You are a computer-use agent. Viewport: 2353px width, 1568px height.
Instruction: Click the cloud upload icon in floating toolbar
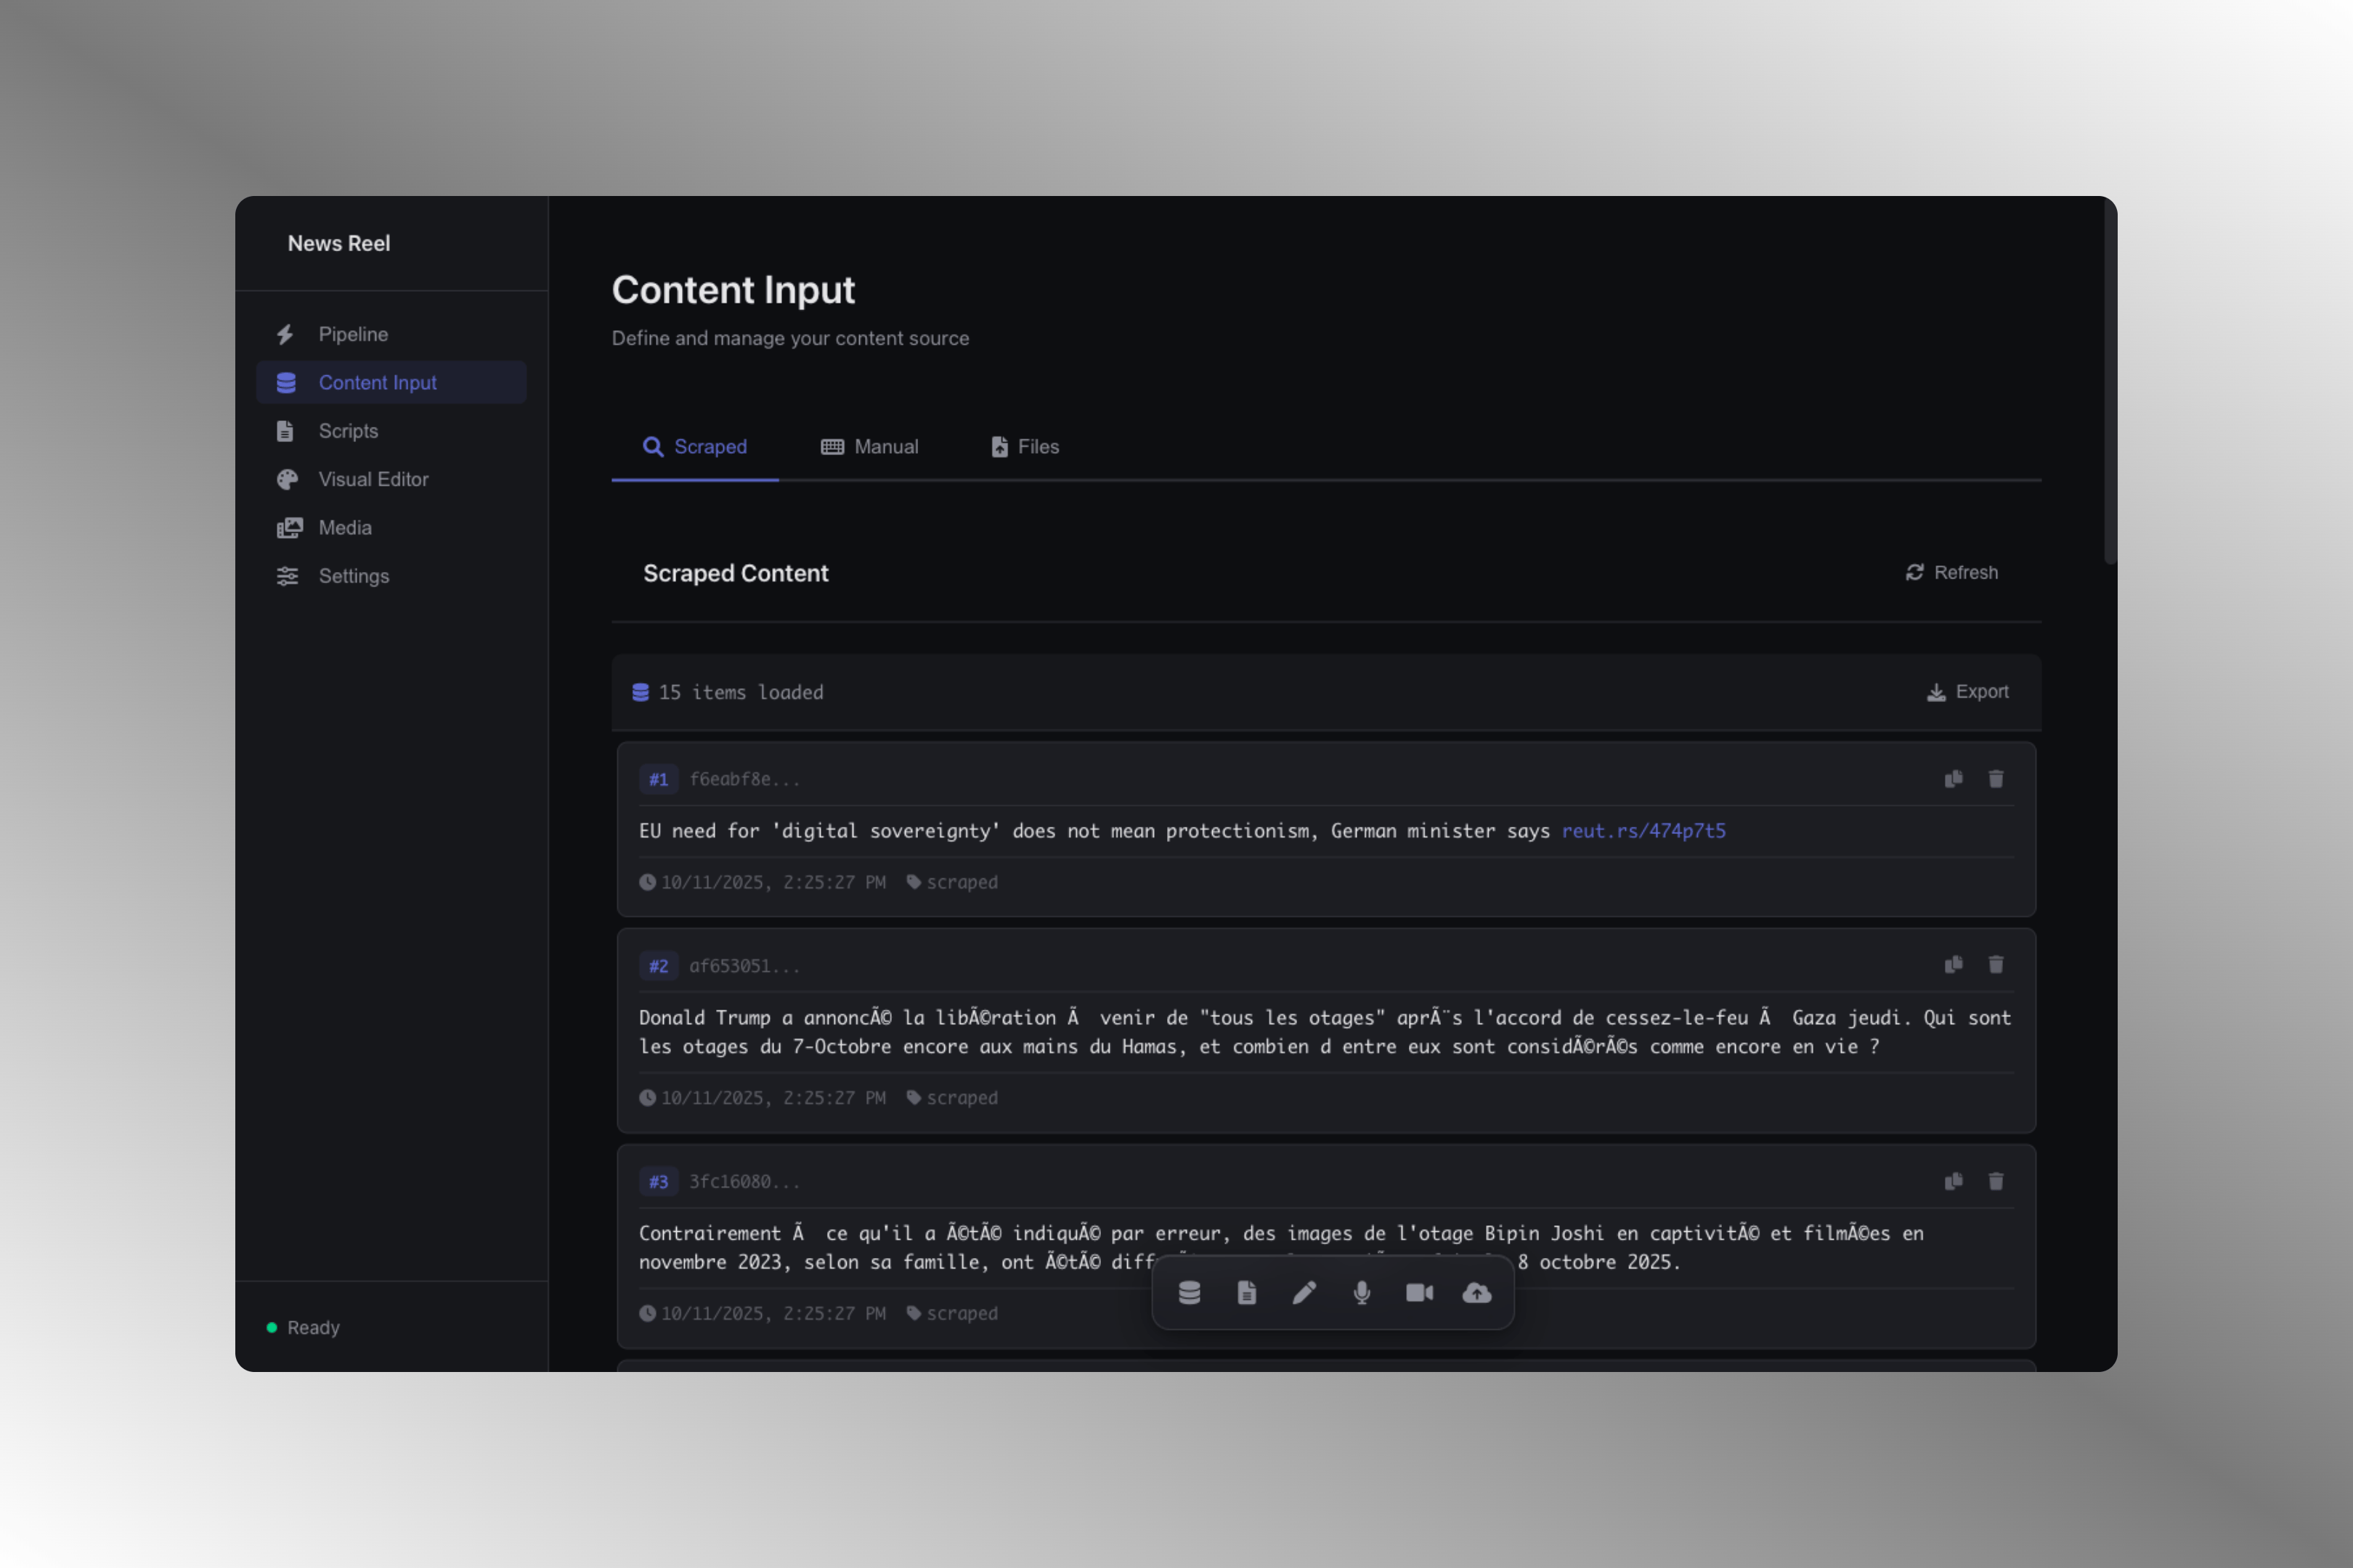[x=1476, y=1293]
